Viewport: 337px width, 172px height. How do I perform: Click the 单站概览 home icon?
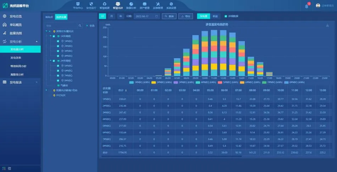click(x=5, y=25)
